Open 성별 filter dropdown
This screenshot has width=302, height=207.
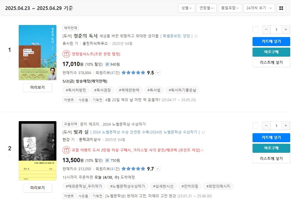coord(186,8)
